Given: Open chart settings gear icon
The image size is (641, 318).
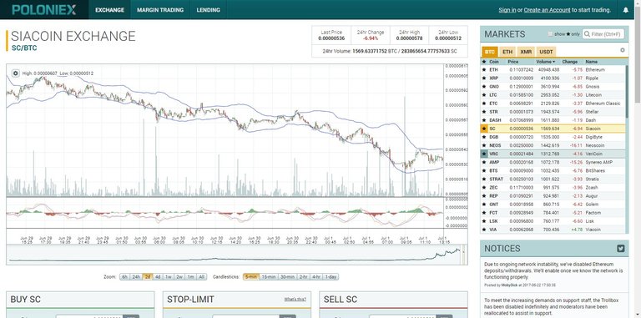Looking at the screenshot, I should [x=16, y=73].
